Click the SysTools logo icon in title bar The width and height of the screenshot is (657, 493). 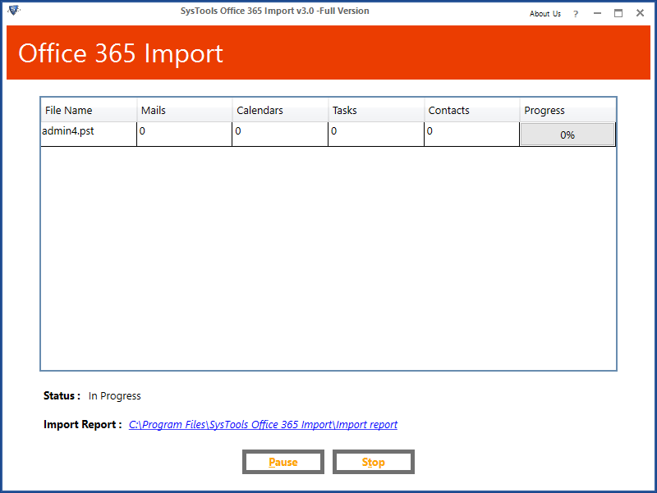tap(14, 10)
